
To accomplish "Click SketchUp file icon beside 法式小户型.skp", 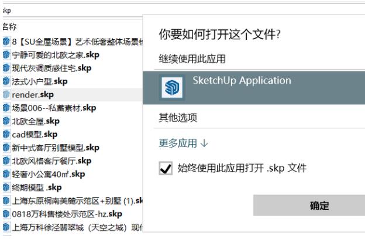I will coord(6,81).
